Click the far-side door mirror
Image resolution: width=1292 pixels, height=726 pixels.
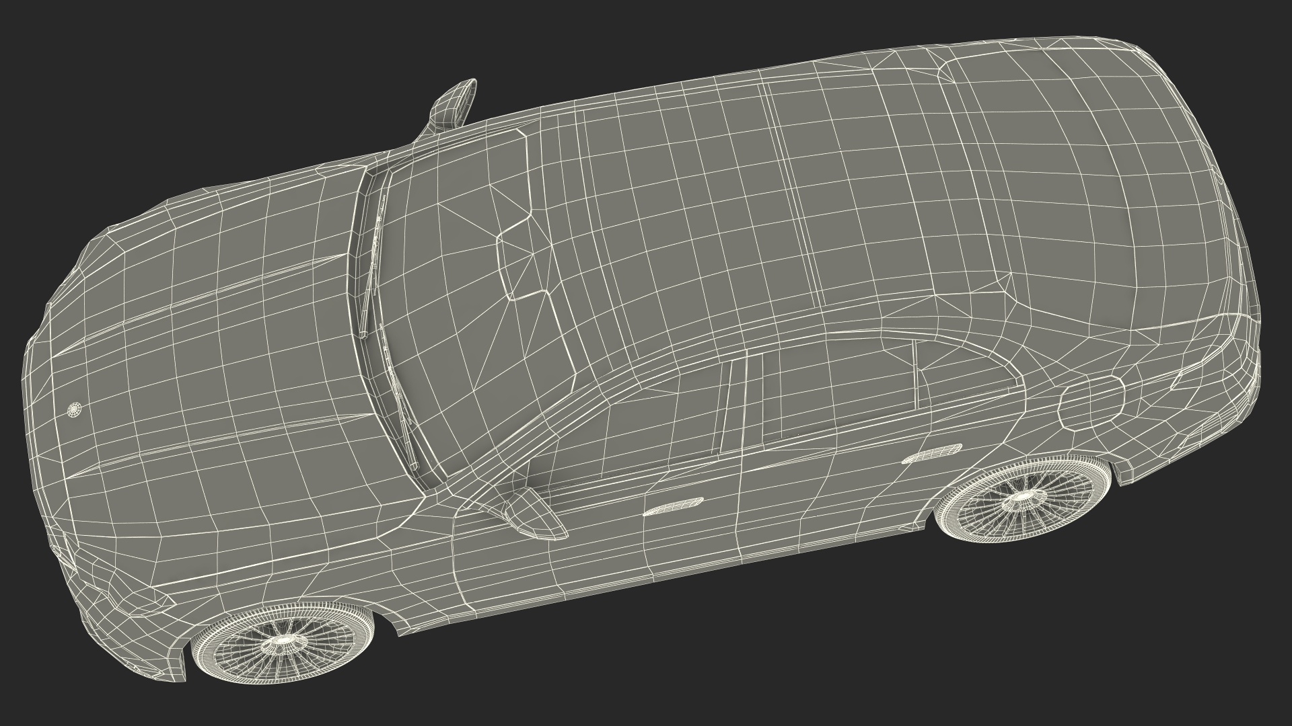click(452, 103)
